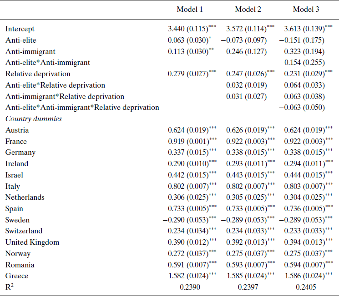Select the R² row label
The height and width of the screenshot is (296, 339).
point(10,286)
